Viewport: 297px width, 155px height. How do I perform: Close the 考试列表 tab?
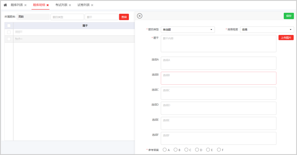70,5
